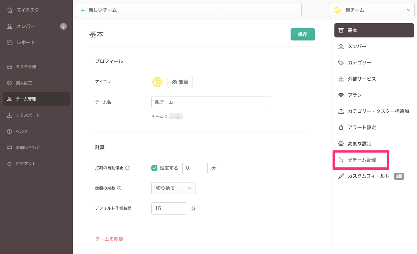Select 高度な設定 menu item
The height and width of the screenshot is (254, 417).
(x=359, y=144)
